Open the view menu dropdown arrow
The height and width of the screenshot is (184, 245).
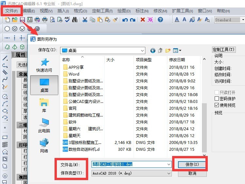click(x=180, y=50)
